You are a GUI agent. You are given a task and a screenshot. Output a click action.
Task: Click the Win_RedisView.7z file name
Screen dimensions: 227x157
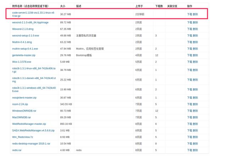click(23, 137)
